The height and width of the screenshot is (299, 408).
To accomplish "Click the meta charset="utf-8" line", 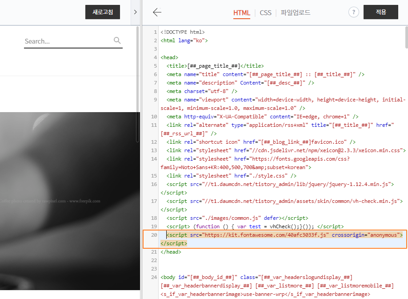I will 202,91.
